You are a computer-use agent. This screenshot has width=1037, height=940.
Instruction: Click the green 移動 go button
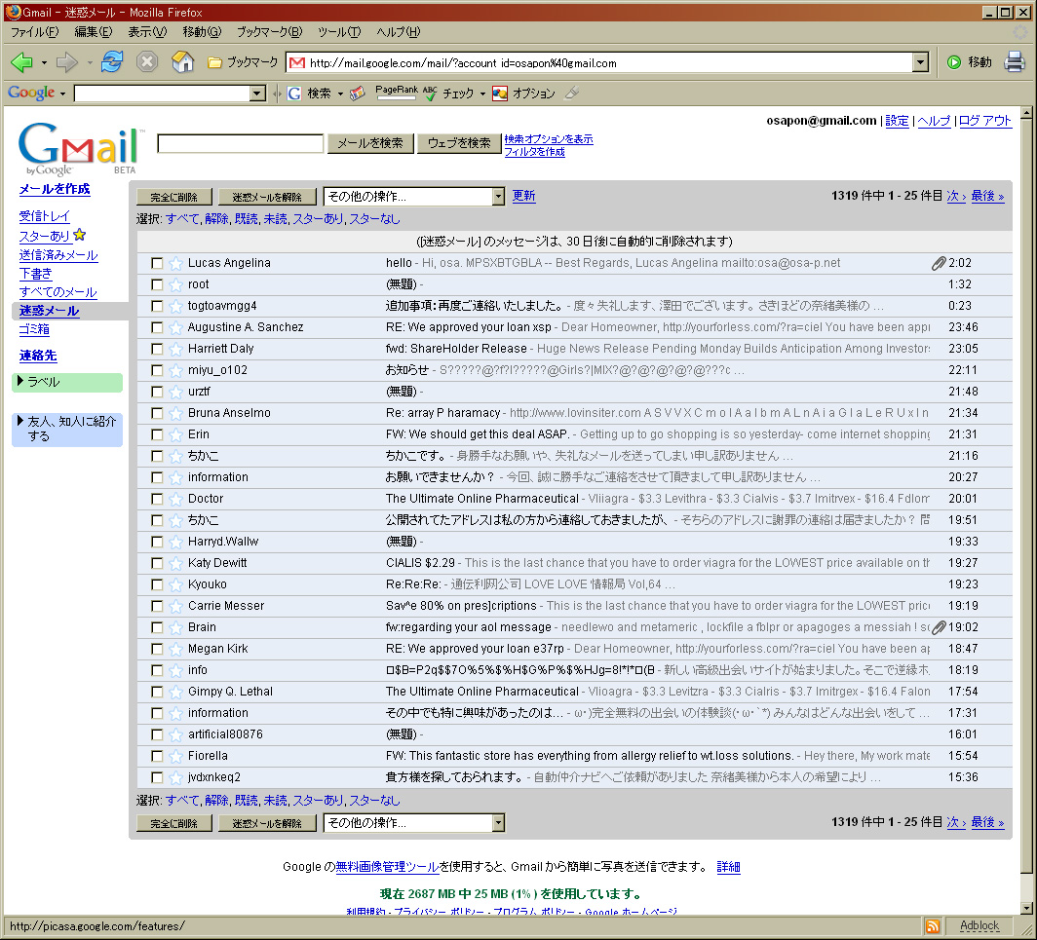click(x=969, y=62)
